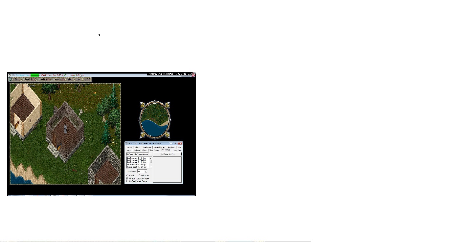Click the radar map's bottom-left gold ornament
452x244 pixels.
[143, 135]
